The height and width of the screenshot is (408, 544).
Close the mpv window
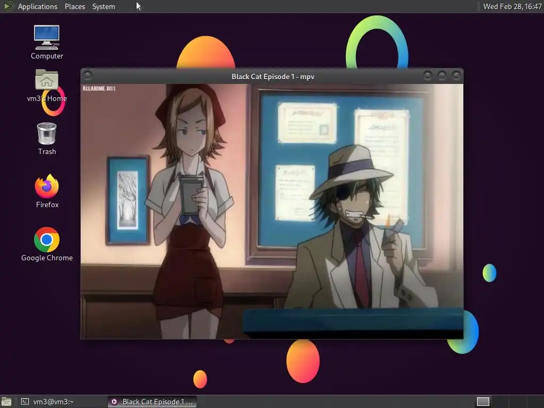point(456,75)
